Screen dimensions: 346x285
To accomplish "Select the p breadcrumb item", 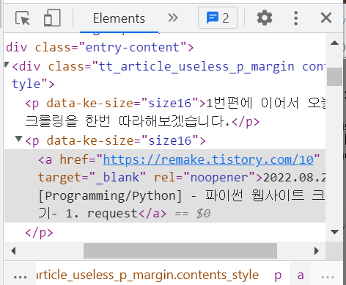I will pyautogui.click(x=278, y=275).
